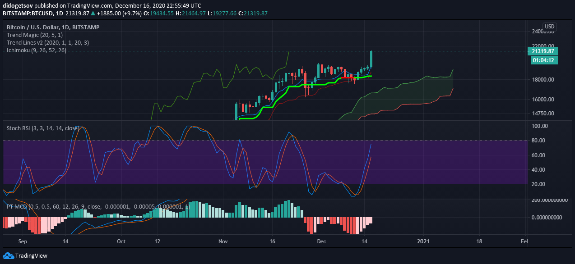Click the TradingView cloud logo icon
575x264 pixels.
(x=8, y=255)
